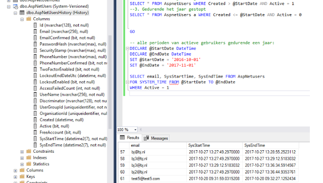Screen dimensions: 323x183
Task: Open the 100 % zoom dropdown
Action: tap(135, 130)
